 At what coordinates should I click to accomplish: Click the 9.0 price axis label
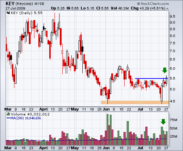click(172, 23)
